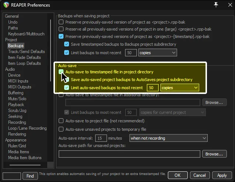Open Ruler/Grid preferences page
Screen dimensions: 235x182
(x=17, y=146)
